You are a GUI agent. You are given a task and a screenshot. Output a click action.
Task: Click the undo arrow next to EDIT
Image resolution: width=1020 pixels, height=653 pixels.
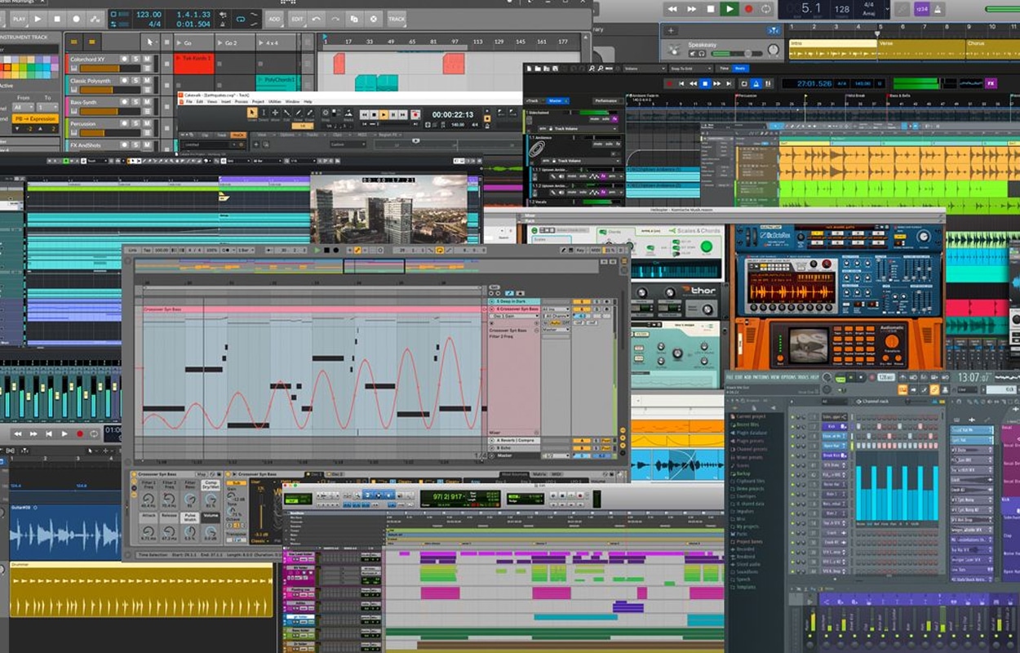click(317, 18)
